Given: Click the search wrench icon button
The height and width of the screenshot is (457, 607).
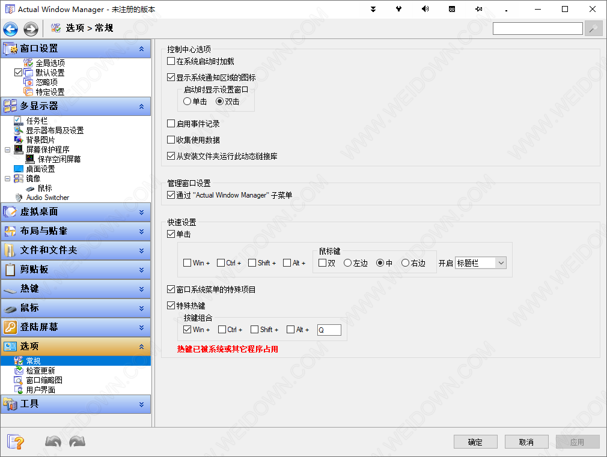Looking at the screenshot, I should [593, 29].
